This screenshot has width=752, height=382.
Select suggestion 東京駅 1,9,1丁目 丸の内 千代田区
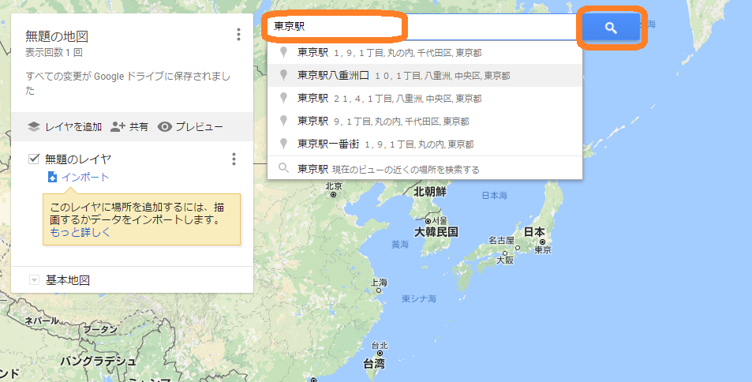coord(425,52)
